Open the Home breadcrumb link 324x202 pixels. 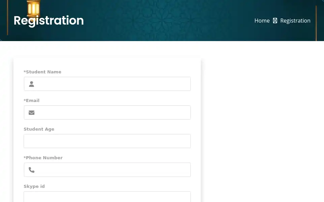pyautogui.click(x=262, y=21)
